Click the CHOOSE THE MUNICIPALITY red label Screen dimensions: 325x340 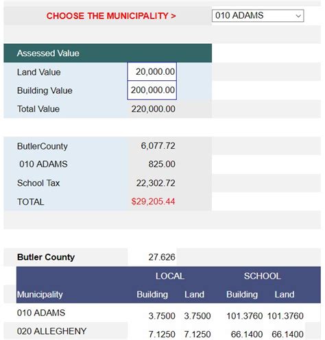[111, 16]
